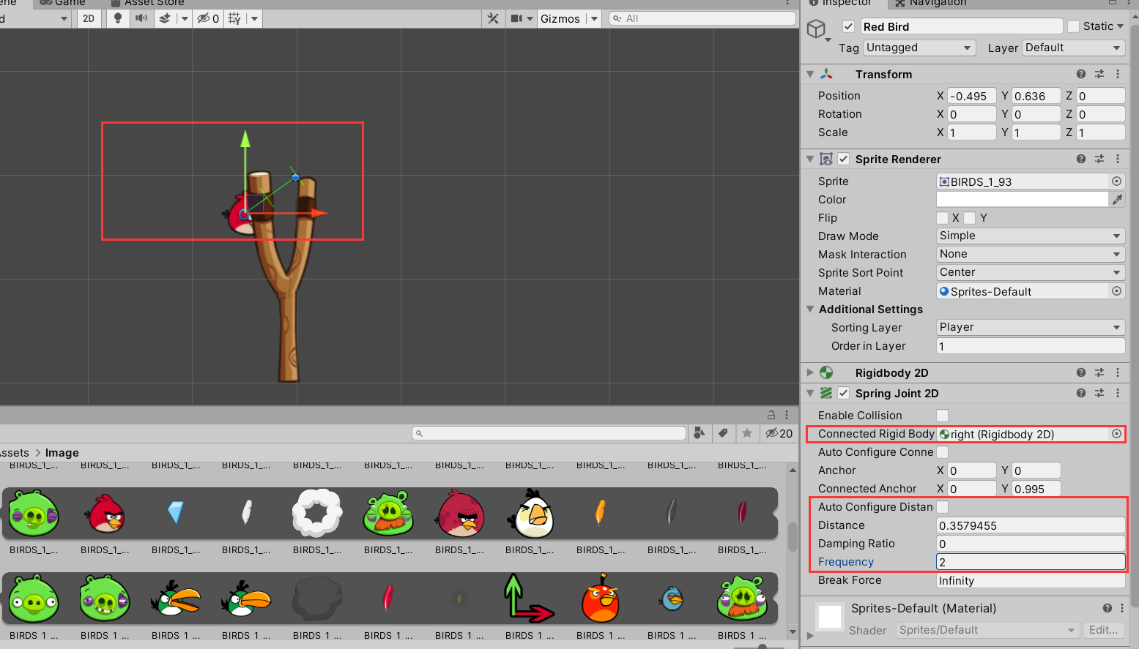The image size is (1139, 649).
Task: Toggle project hidden packages count
Action: coord(779,433)
